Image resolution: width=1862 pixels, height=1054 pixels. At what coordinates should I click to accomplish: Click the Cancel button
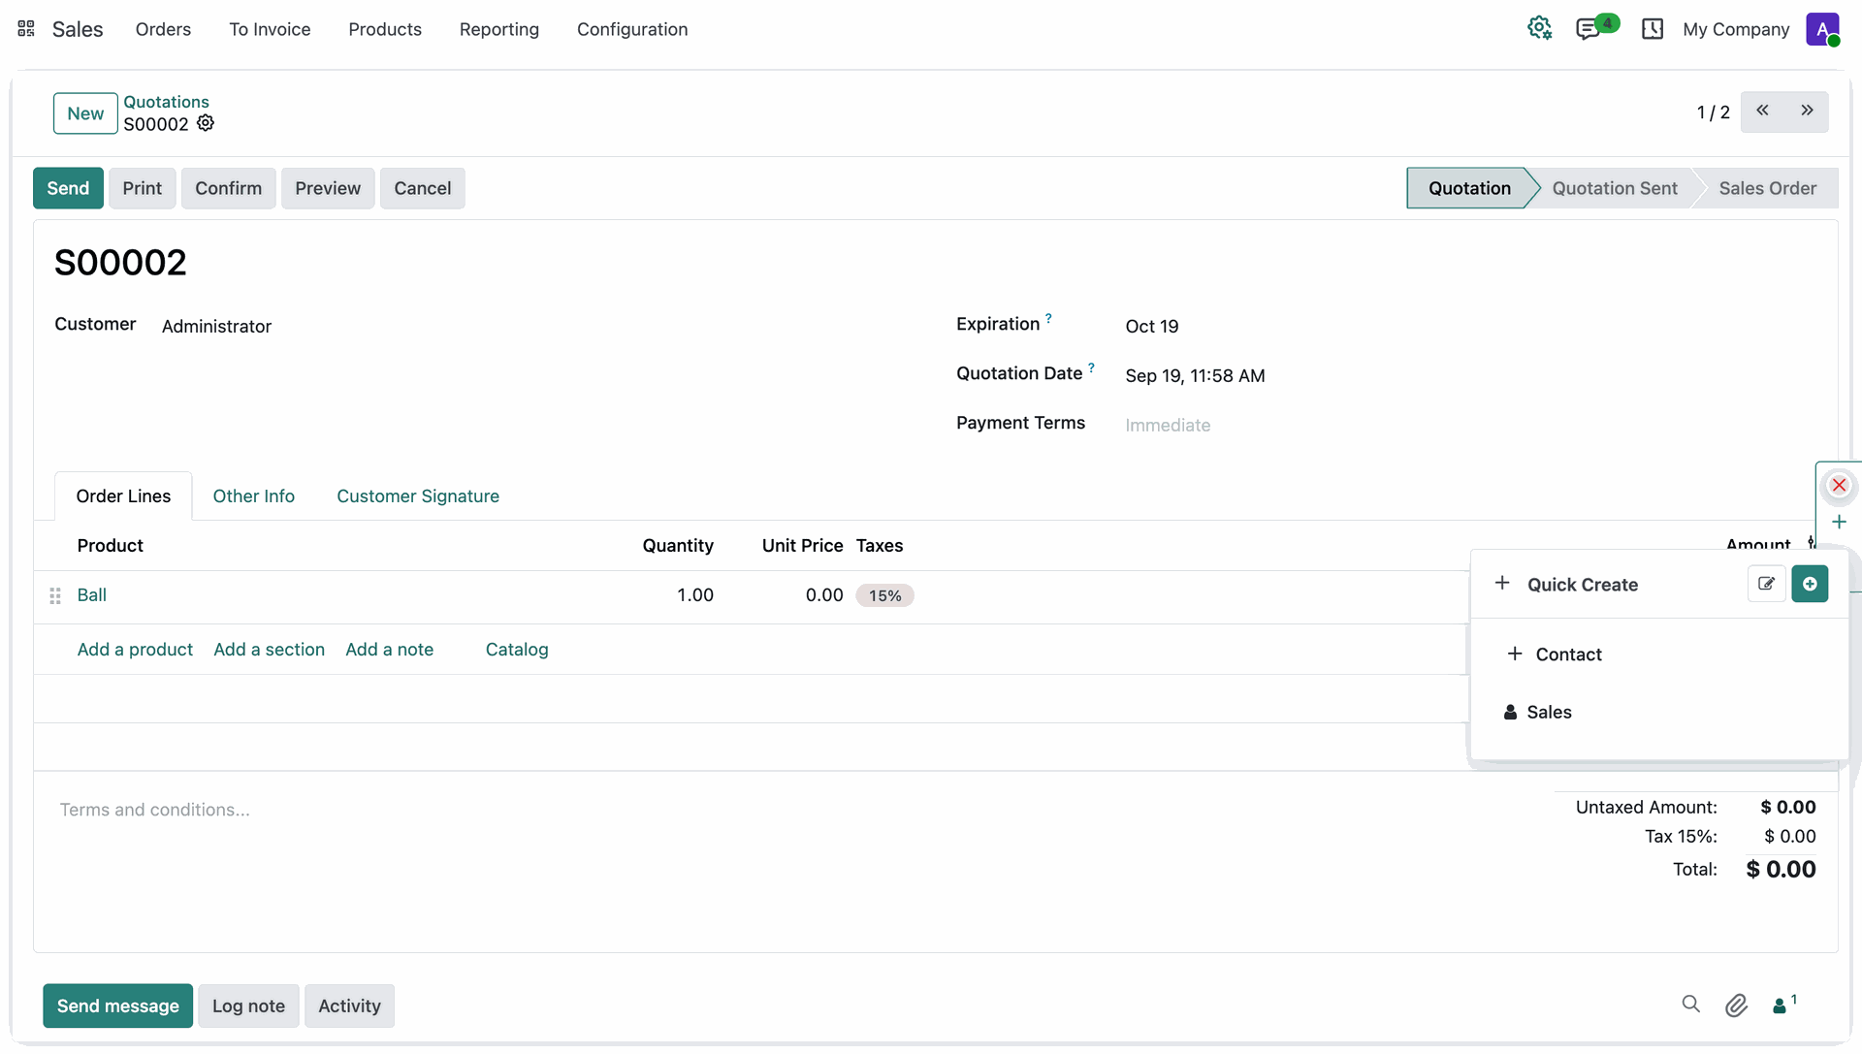[x=422, y=188]
